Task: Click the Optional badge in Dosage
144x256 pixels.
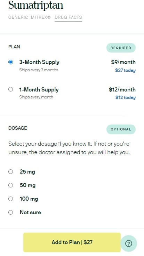Action: 121,129
